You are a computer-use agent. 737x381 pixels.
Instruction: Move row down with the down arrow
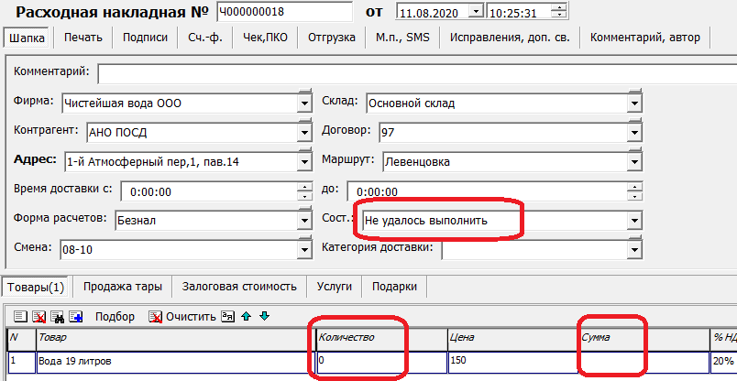[x=264, y=317]
